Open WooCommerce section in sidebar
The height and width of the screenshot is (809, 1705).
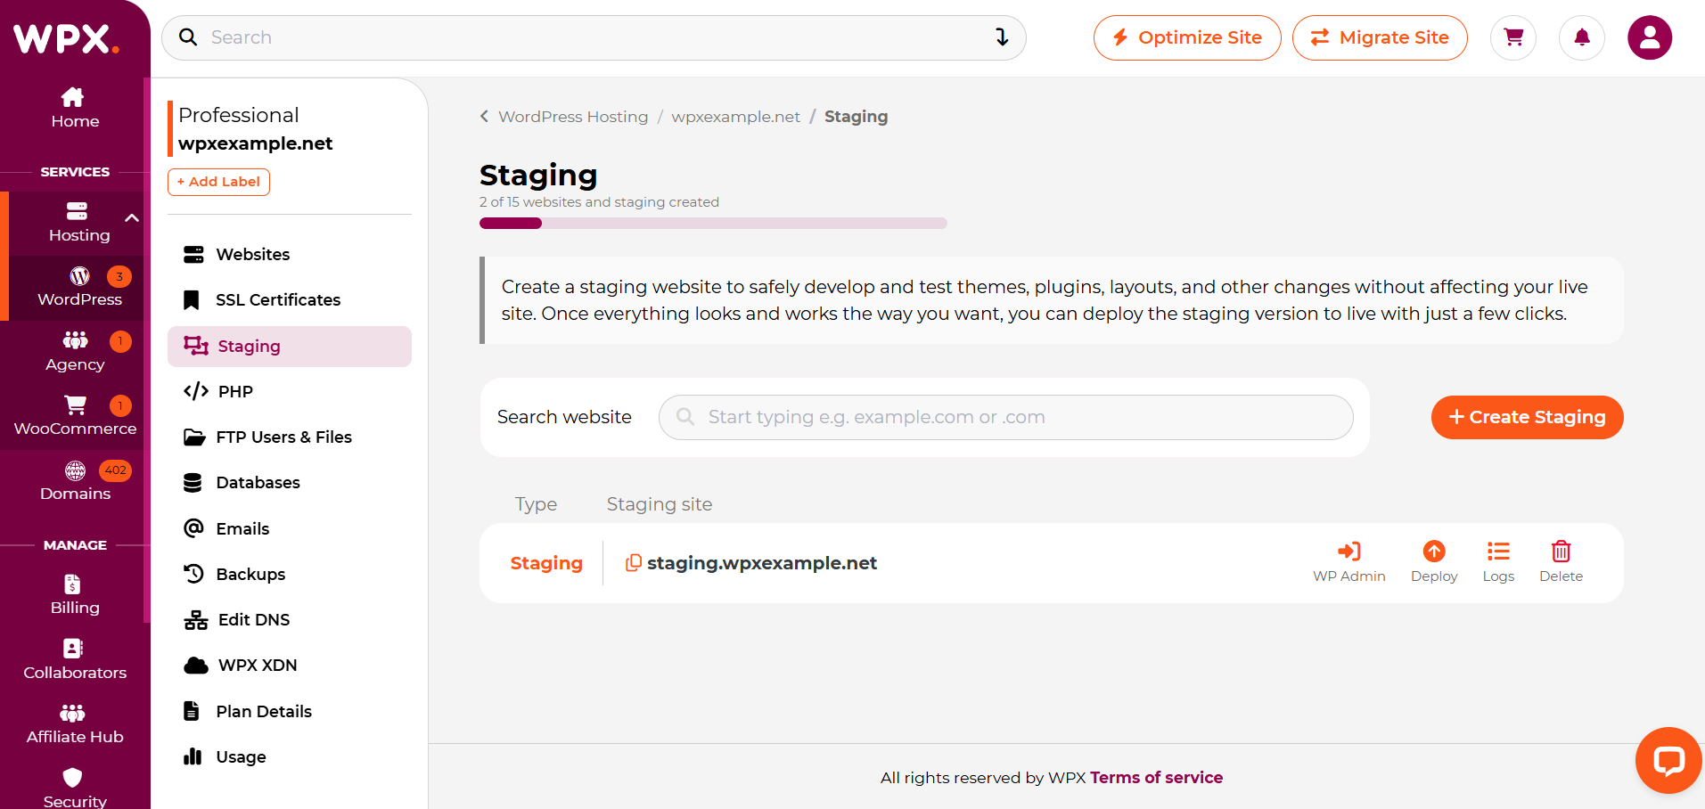(x=75, y=417)
